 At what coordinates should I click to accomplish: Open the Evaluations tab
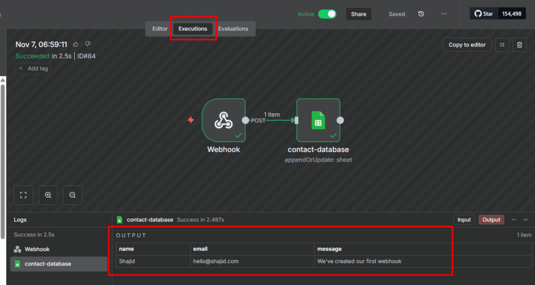click(233, 29)
